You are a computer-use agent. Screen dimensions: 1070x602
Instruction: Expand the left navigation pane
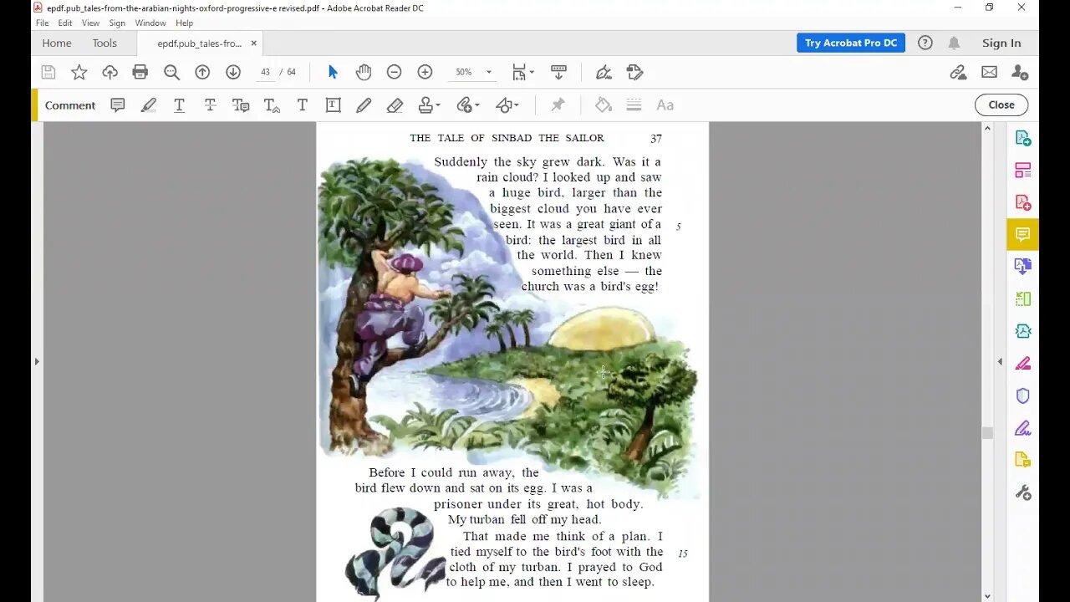click(x=37, y=361)
